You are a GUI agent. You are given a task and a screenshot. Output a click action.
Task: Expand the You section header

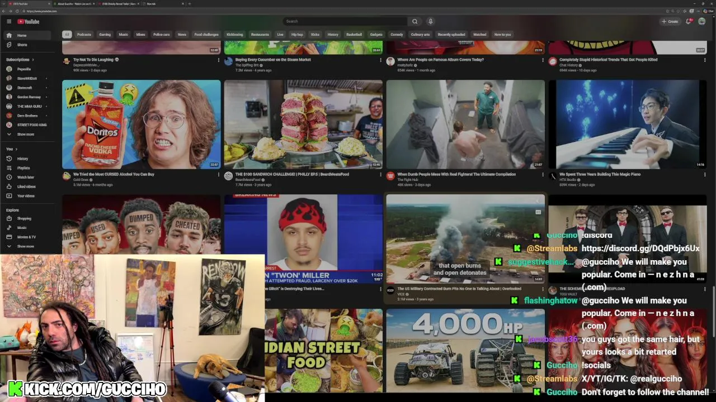click(11, 149)
